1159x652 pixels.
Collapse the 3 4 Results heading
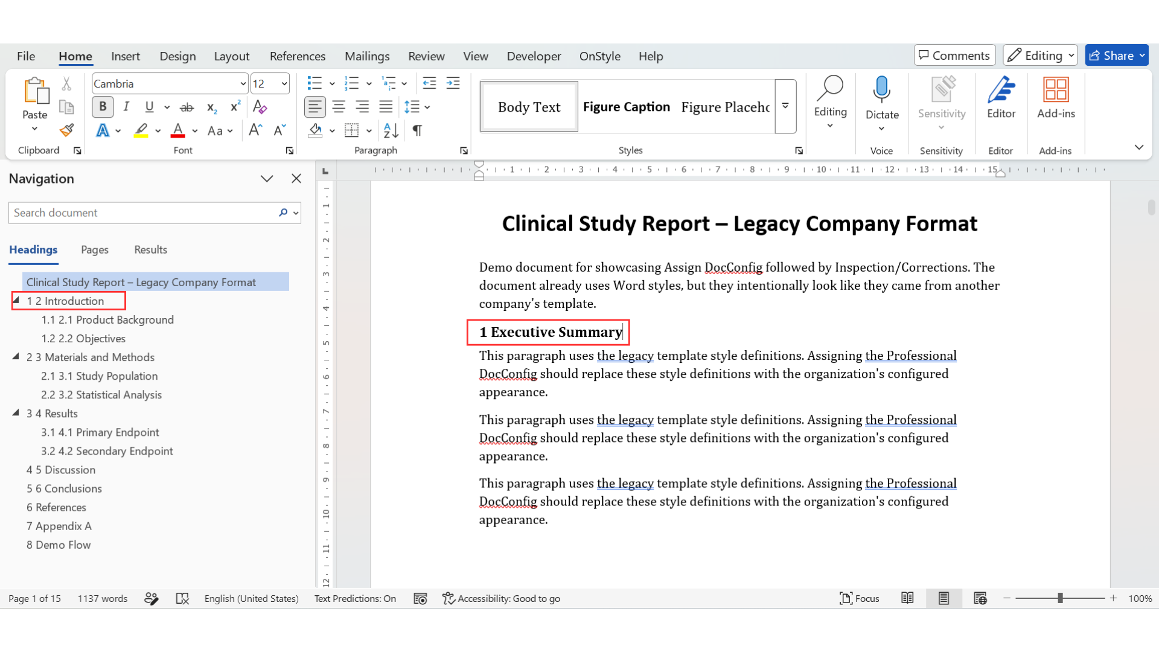point(16,413)
